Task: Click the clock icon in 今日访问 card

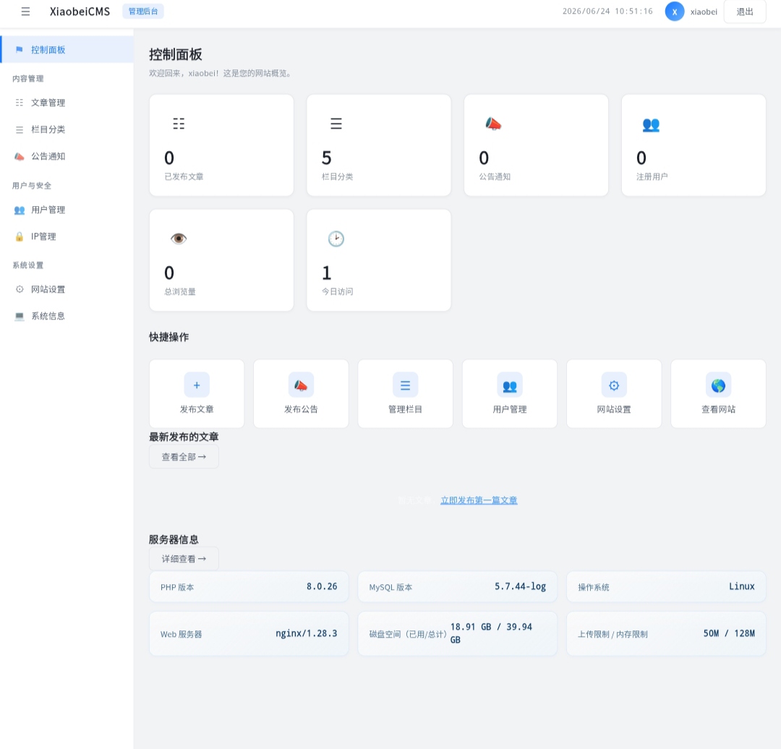Action: coord(336,239)
